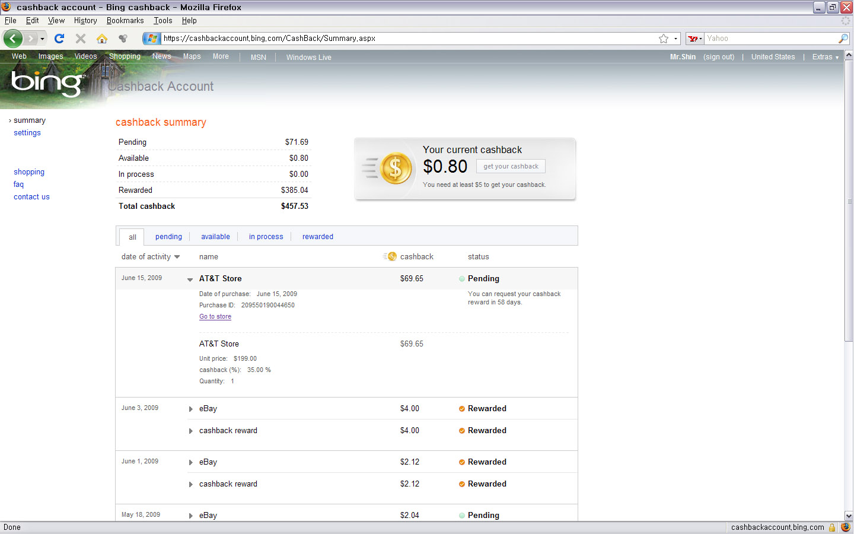Select the all tab
Viewport: 854px width, 534px height.
pyautogui.click(x=132, y=237)
